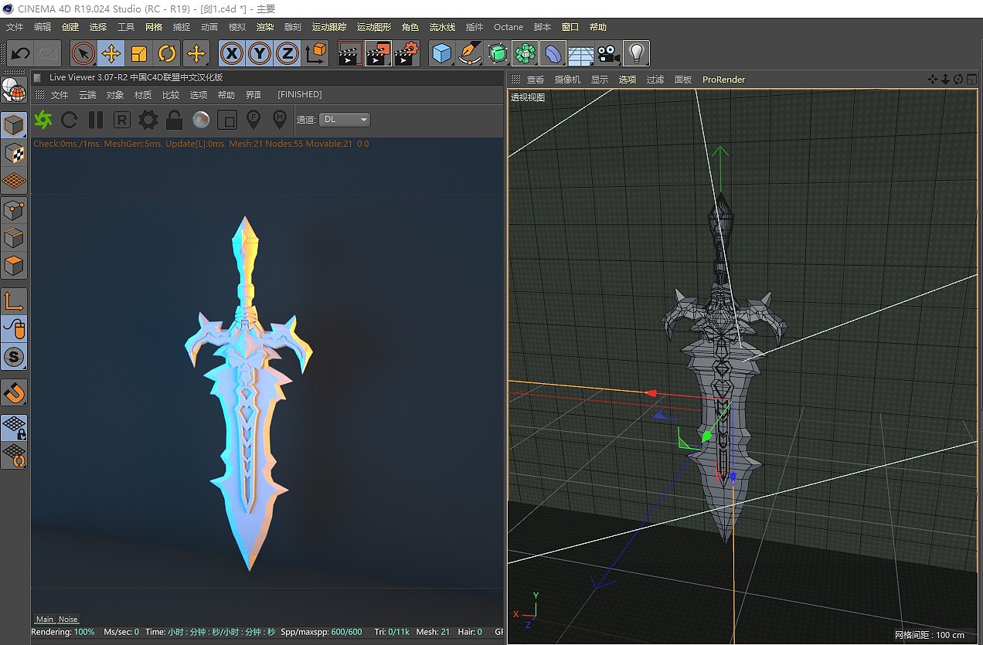Open the blue Cube primitives dropdown

(x=442, y=53)
